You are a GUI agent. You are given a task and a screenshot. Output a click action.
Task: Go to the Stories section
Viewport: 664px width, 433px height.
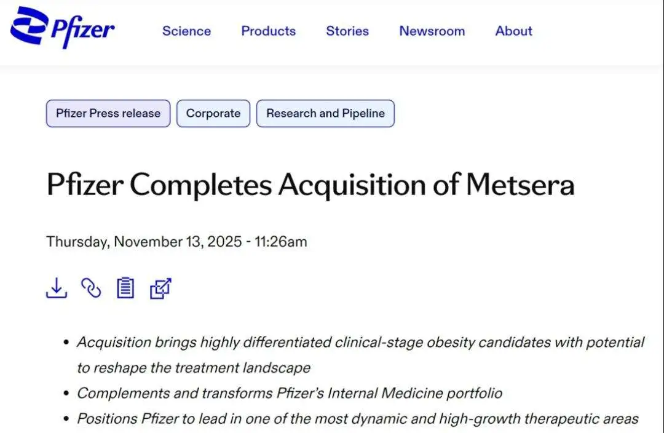click(x=347, y=31)
